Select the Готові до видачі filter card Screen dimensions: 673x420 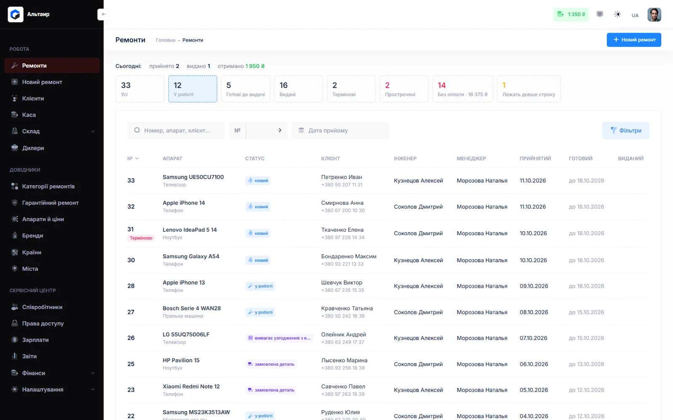click(246, 89)
